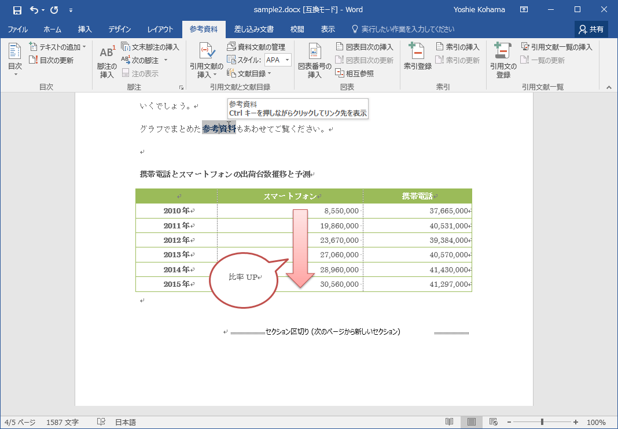
Task: Click 引用文の登録 mark citation
Action: (x=503, y=60)
